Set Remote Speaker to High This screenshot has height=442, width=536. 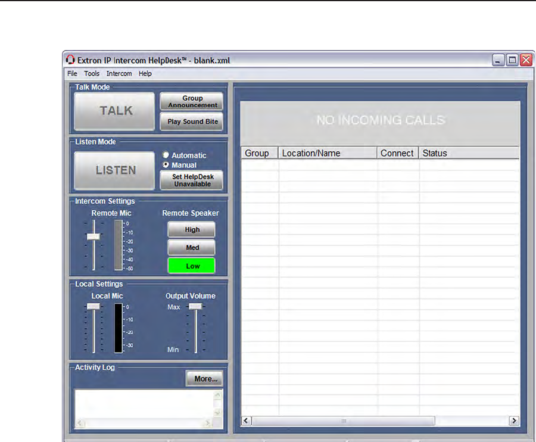click(192, 230)
